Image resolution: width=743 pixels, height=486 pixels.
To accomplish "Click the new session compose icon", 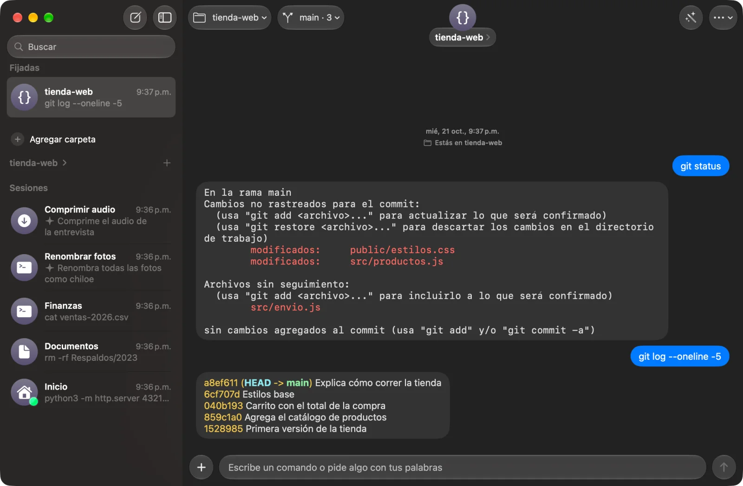I will 135,18.
